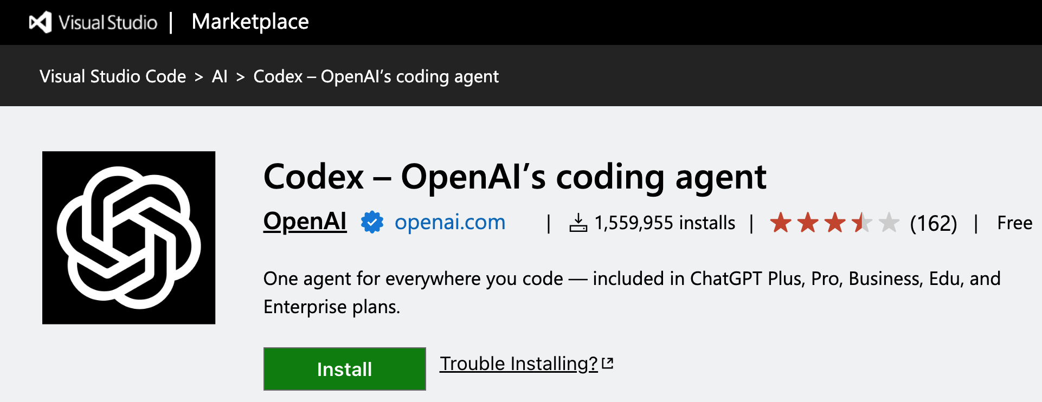Open the 162 reviews count

[933, 223]
